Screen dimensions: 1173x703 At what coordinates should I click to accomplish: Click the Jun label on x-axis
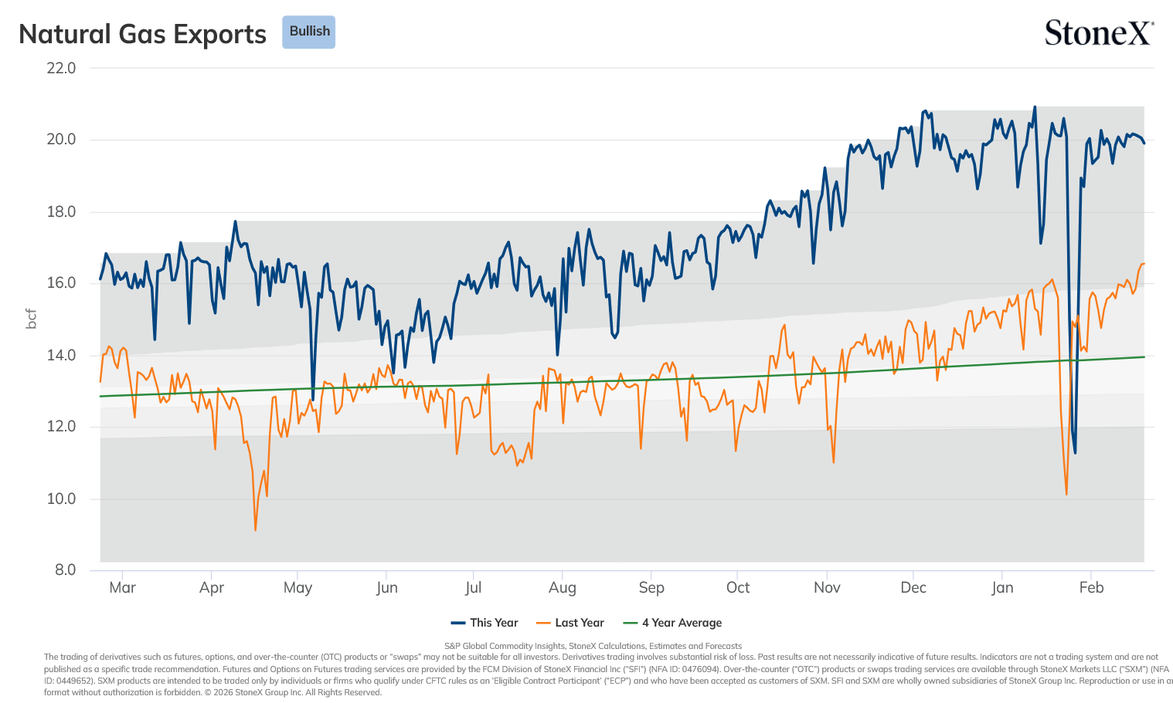(387, 587)
